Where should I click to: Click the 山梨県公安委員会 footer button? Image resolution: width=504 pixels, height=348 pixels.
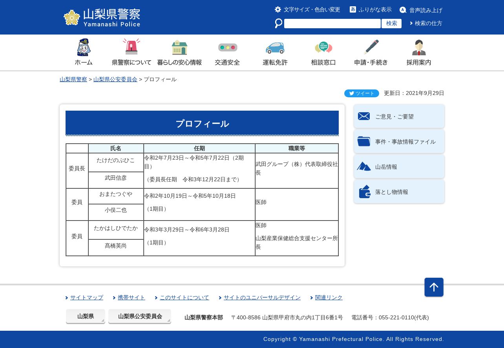coord(140,316)
